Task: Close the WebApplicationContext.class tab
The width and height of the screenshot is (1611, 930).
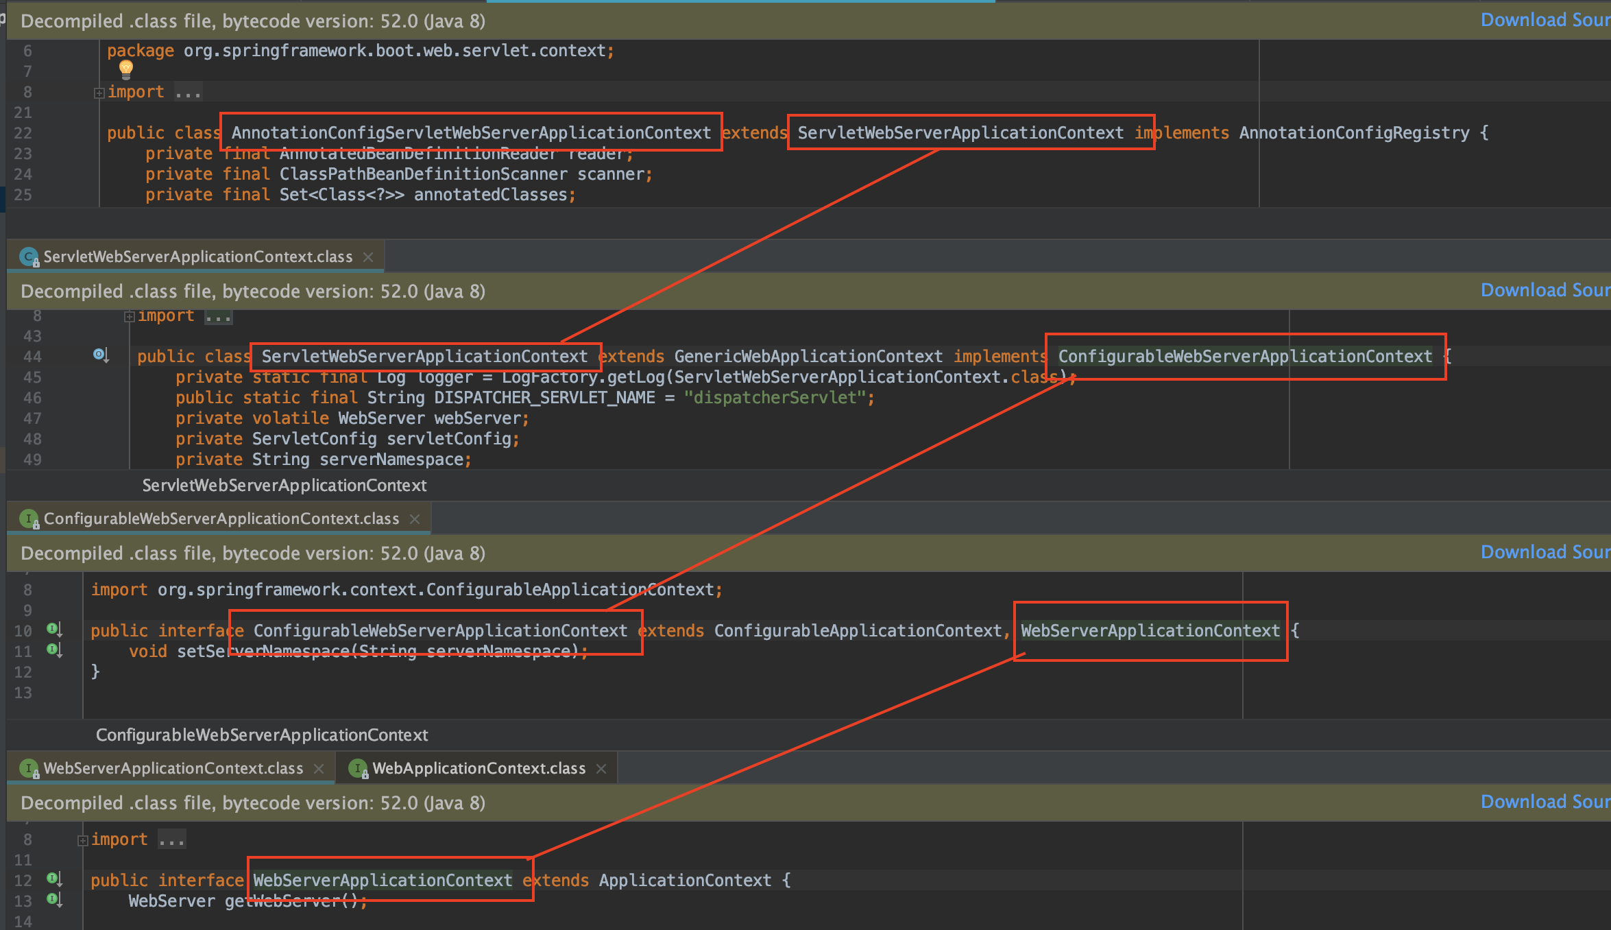Action: 601,769
